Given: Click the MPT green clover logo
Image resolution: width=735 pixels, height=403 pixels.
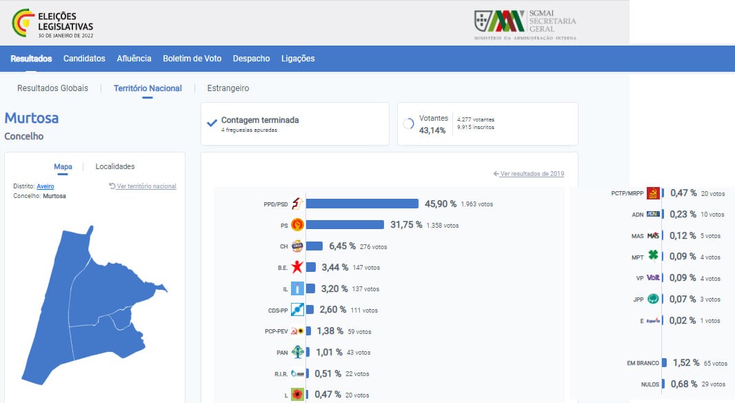Looking at the screenshot, I should 653,257.
